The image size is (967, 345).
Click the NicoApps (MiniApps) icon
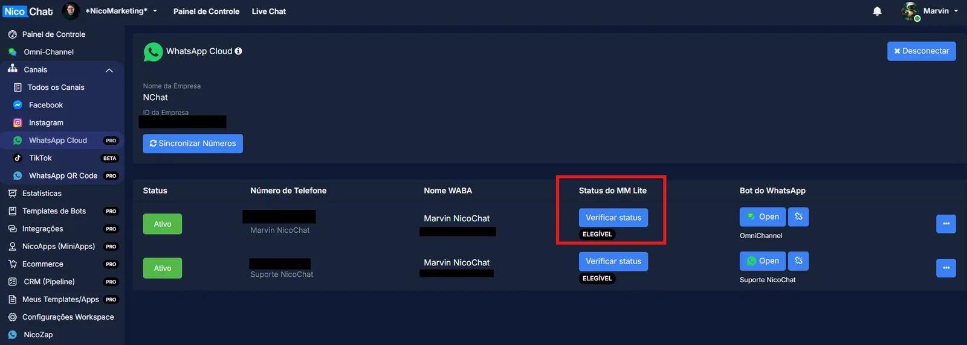(x=12, y=247)
